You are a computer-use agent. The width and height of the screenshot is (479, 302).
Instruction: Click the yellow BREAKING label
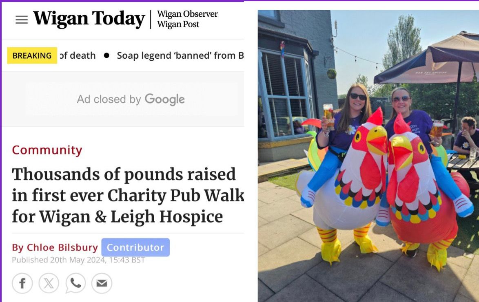coord(32,55)
